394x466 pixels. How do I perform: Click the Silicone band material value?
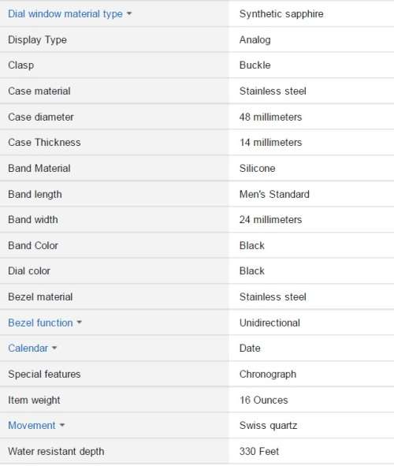click(257, 168)
